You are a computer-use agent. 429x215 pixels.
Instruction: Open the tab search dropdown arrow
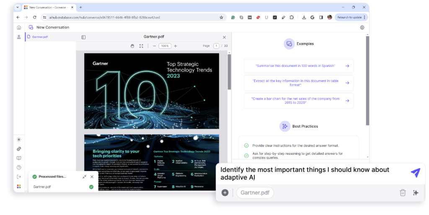pyautogui.click(x=18, y=8)
